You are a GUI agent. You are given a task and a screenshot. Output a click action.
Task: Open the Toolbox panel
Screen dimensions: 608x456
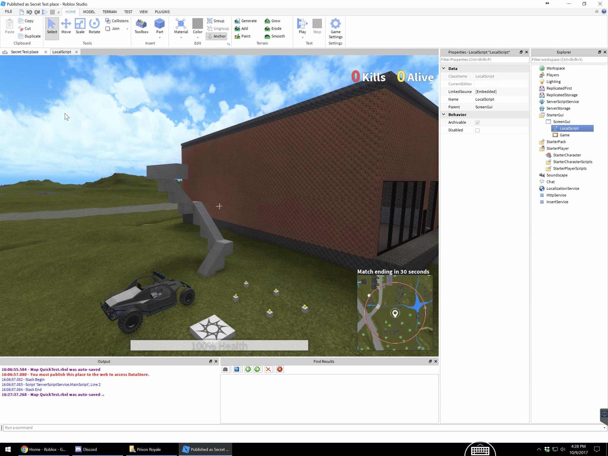coord(141,26)
